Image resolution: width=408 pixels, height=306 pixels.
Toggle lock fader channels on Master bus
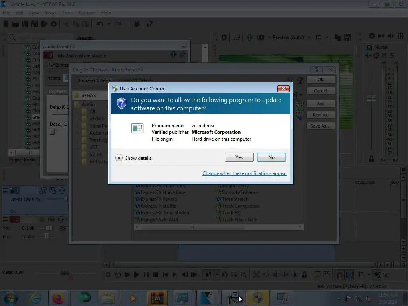(371, 159)
